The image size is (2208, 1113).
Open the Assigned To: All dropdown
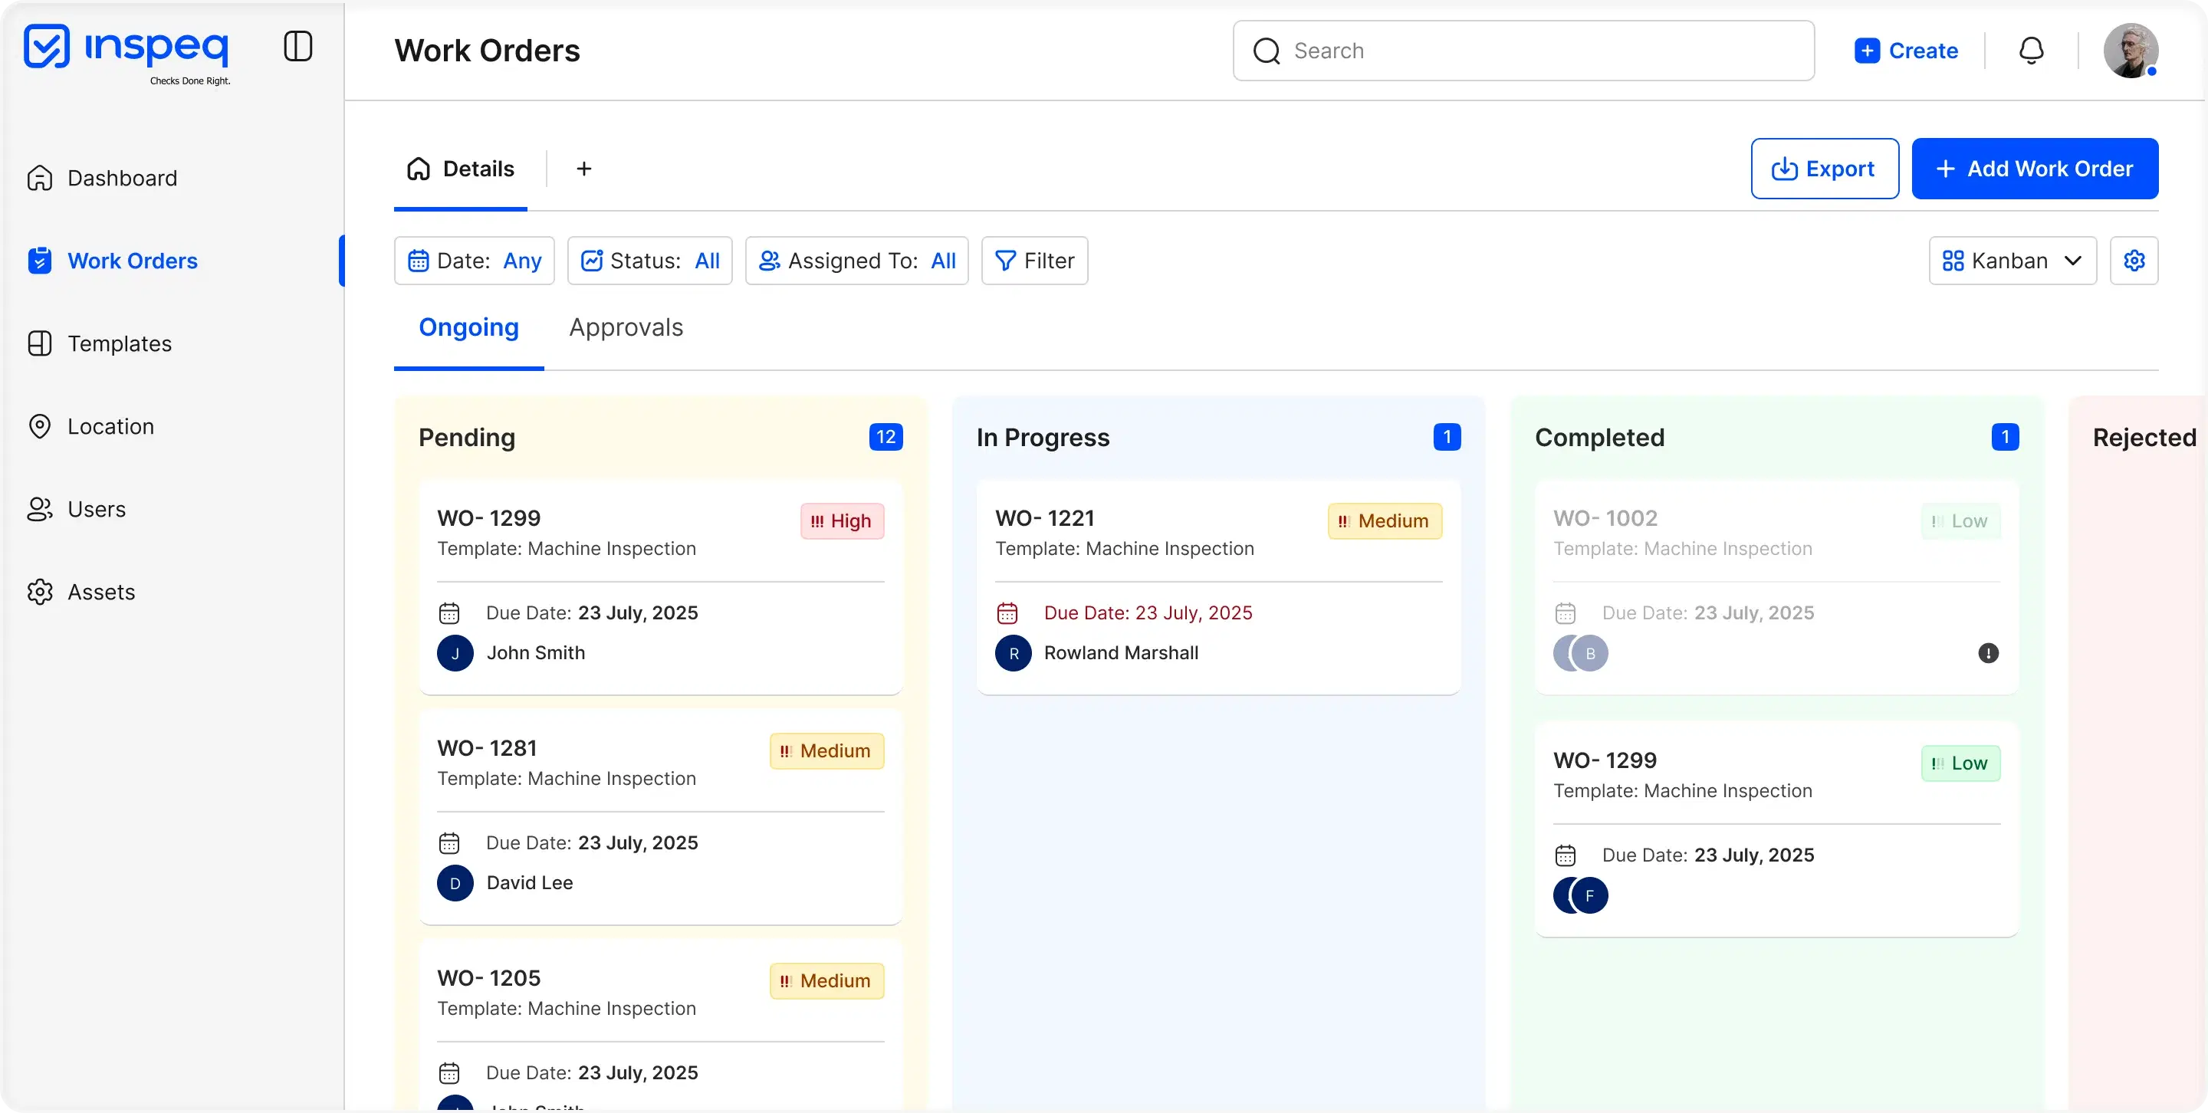[x=857, y=261]
